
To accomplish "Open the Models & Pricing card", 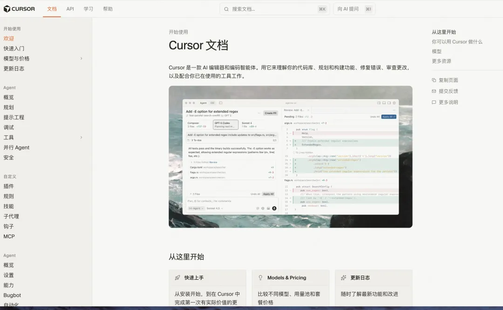I will point(291,288).
